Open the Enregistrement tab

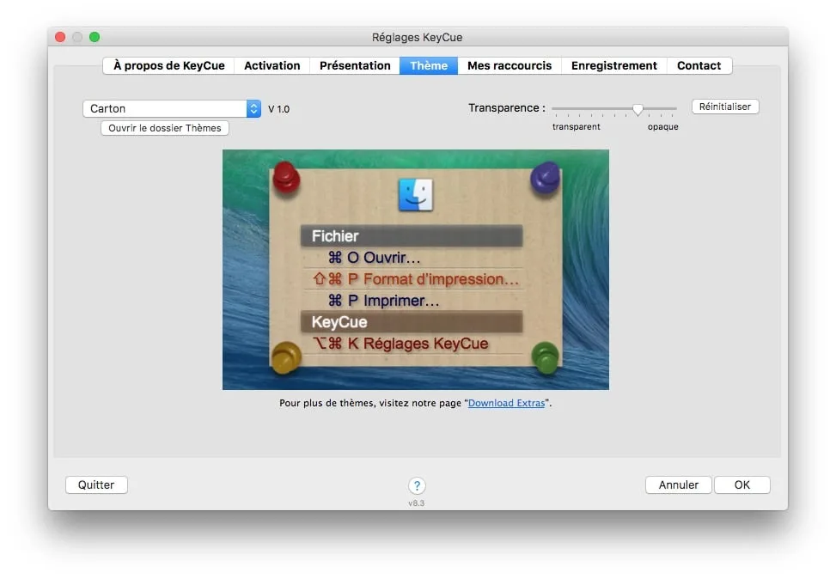point(613,65)
